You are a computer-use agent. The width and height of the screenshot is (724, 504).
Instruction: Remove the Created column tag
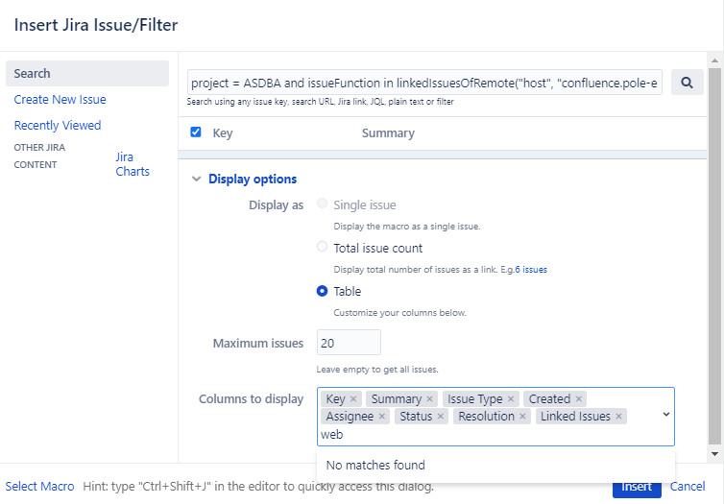click(x=579, y=398)
